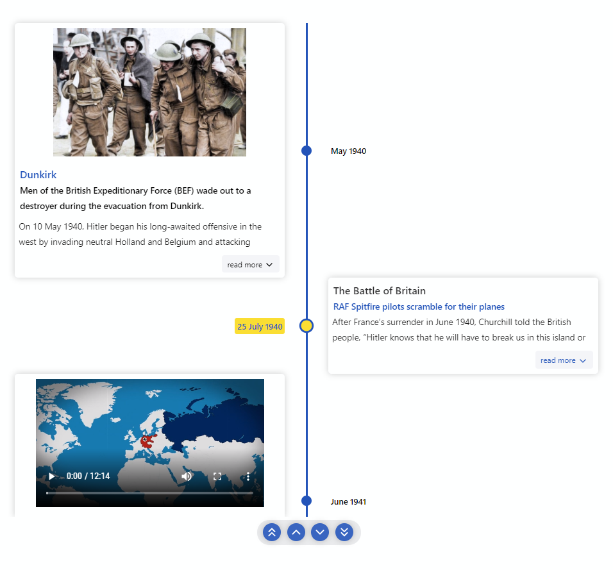Enter fullscreen mode on the video

(217, 476)
